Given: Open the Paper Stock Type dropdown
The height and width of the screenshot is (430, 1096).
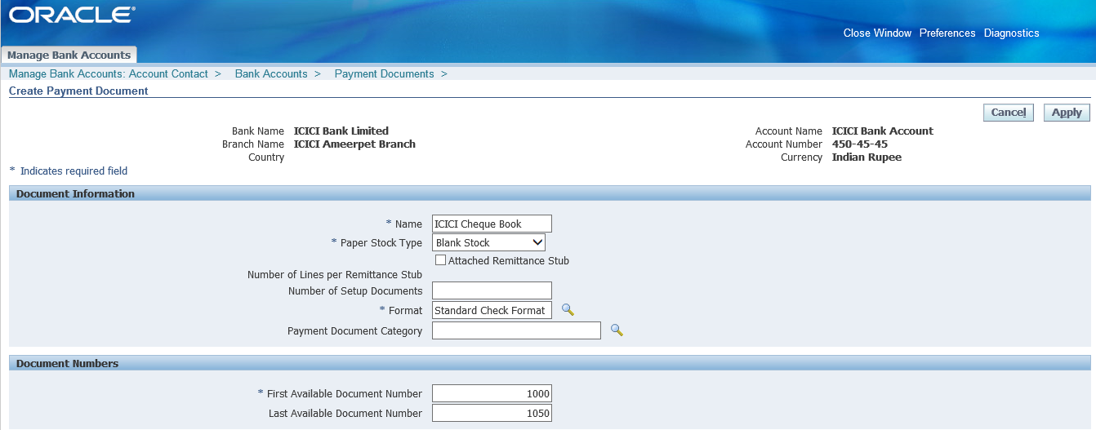Looking at the screenshot, I should click(x=488, y=242).
